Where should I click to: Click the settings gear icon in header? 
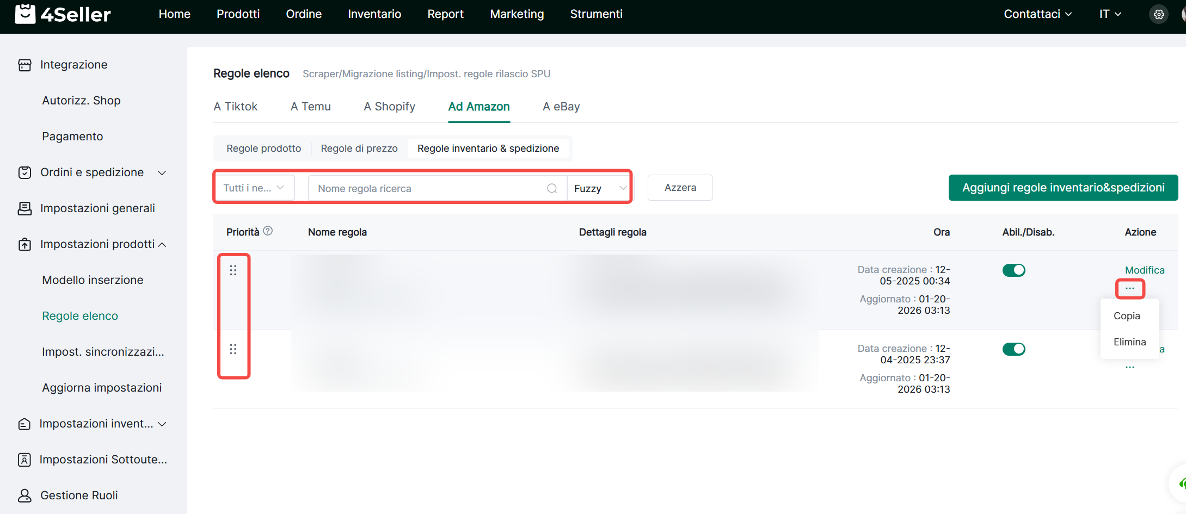1159,15
